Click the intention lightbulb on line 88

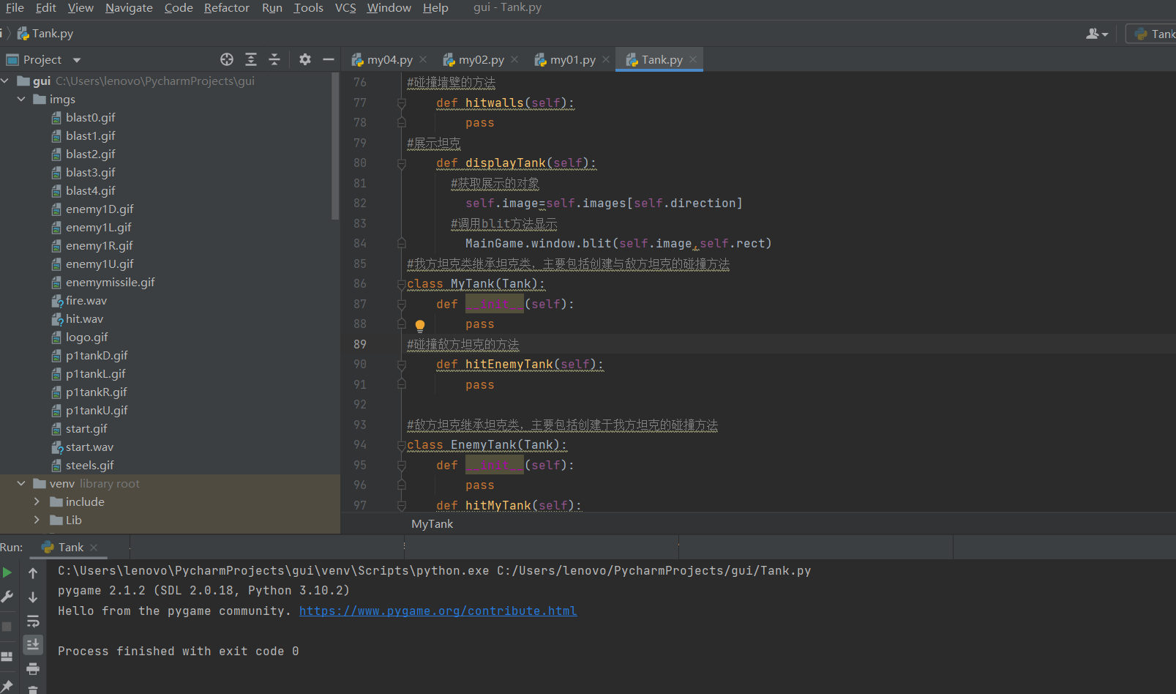pos(420,326)
